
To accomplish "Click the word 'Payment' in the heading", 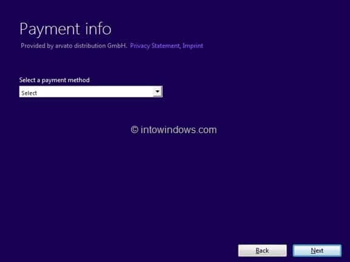I will (50, 29).
